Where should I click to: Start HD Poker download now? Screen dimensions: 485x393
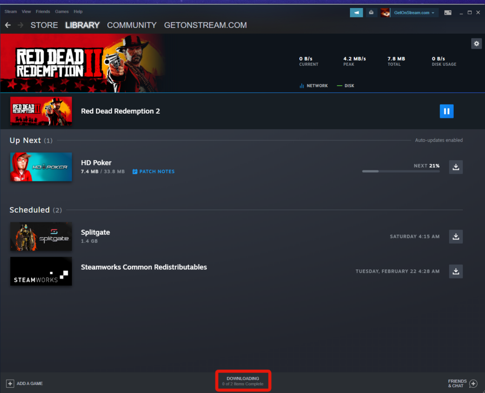tap(456, 167)
